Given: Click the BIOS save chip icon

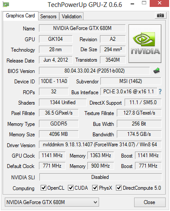Looking at the screenshot, I should click(157, 71).
